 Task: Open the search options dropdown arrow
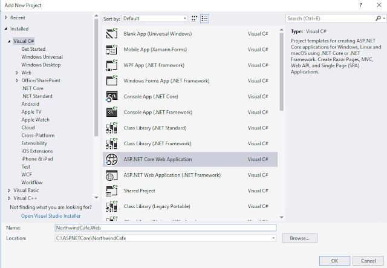[384, 19]
